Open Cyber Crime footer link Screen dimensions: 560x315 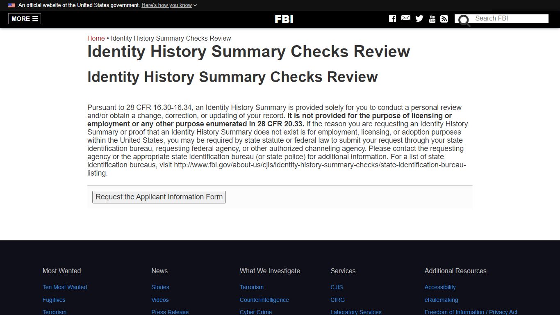[x=256, y=312]
